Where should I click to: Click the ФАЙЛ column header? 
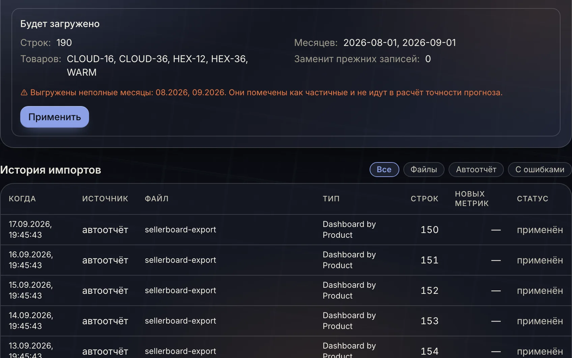(156, 199)
